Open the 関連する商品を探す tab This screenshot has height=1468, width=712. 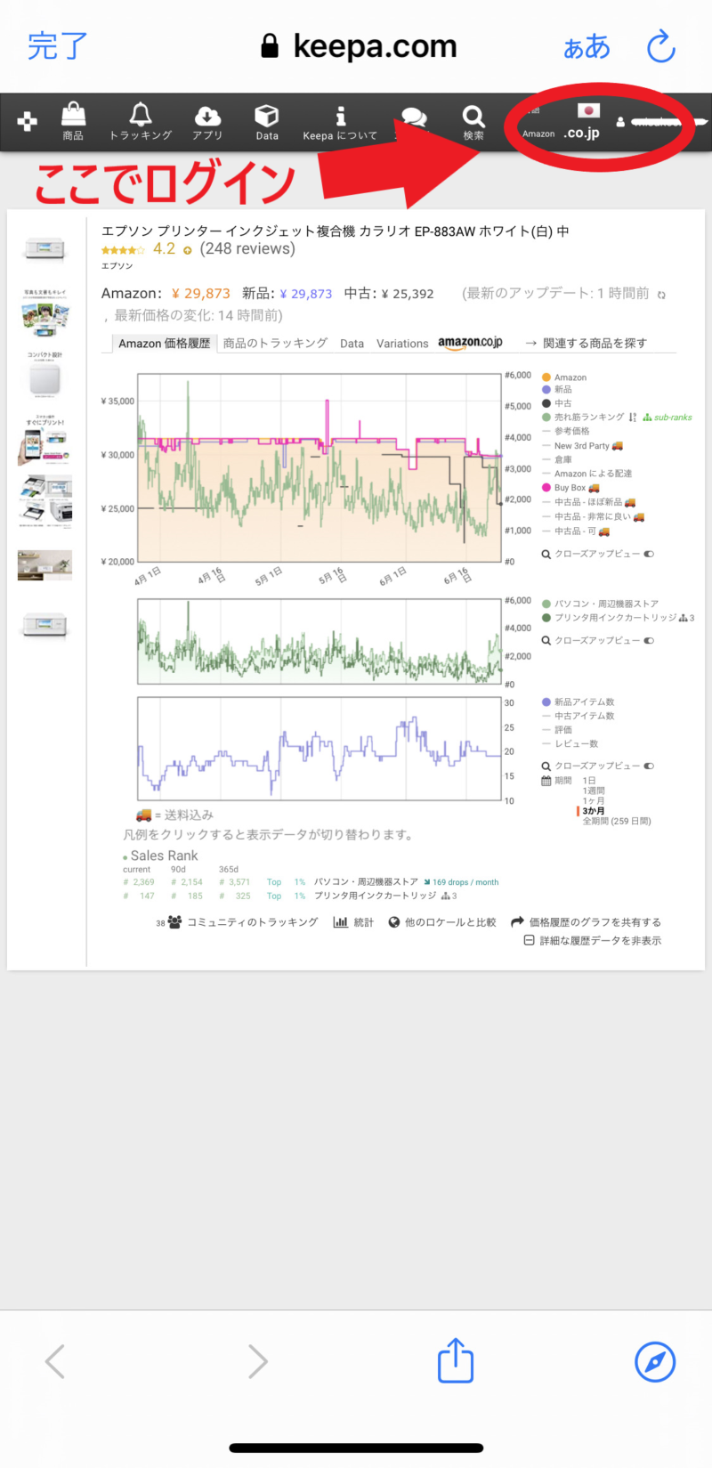(587, 343)
